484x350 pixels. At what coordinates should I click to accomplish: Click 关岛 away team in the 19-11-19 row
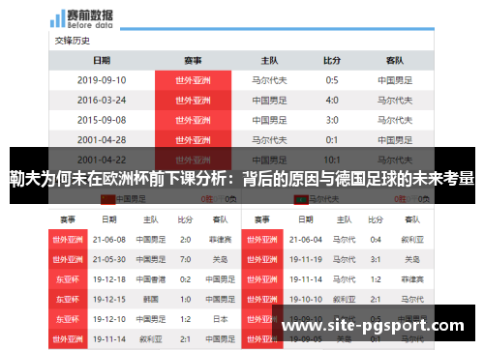coord(412,259)
